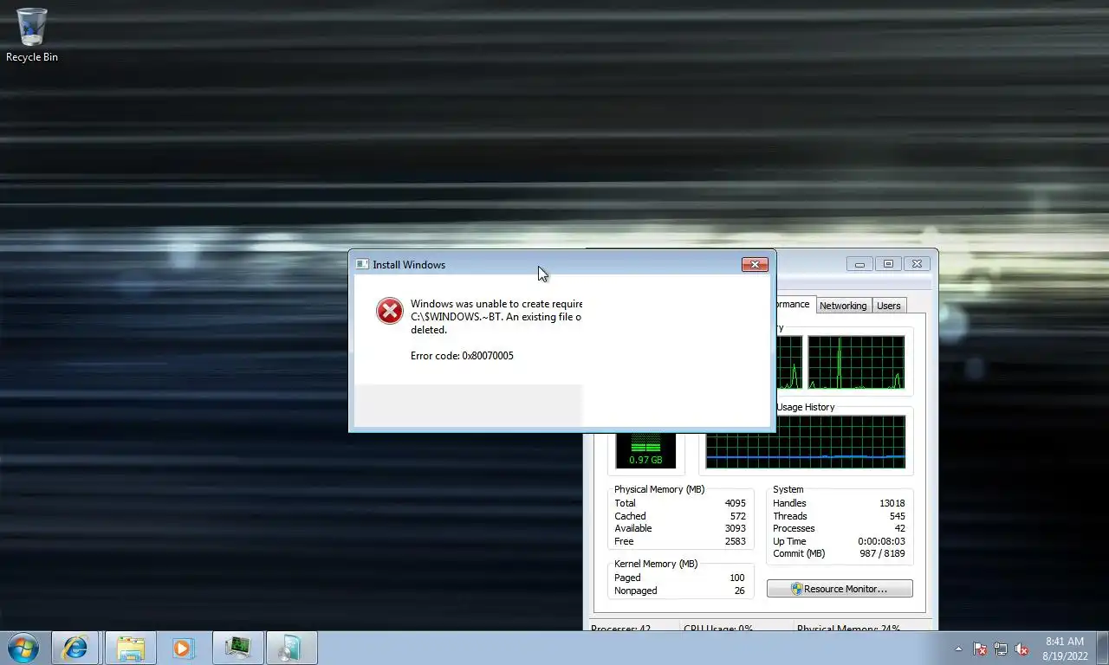Viewport: 1109px width, 665px height.
Task: Click the 'Up Time' value 0:00:08:03
Action: [x=881, y=541]
